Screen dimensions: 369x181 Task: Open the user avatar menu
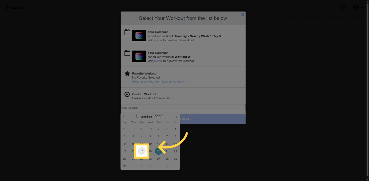click(x=358, y=8)
